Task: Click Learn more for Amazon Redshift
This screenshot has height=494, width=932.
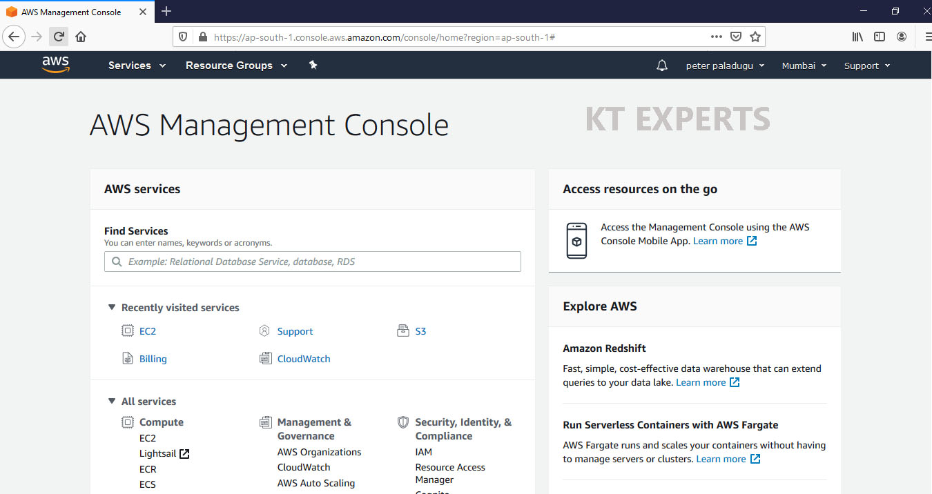Action: pyautogui.click(x=708, y=382)
